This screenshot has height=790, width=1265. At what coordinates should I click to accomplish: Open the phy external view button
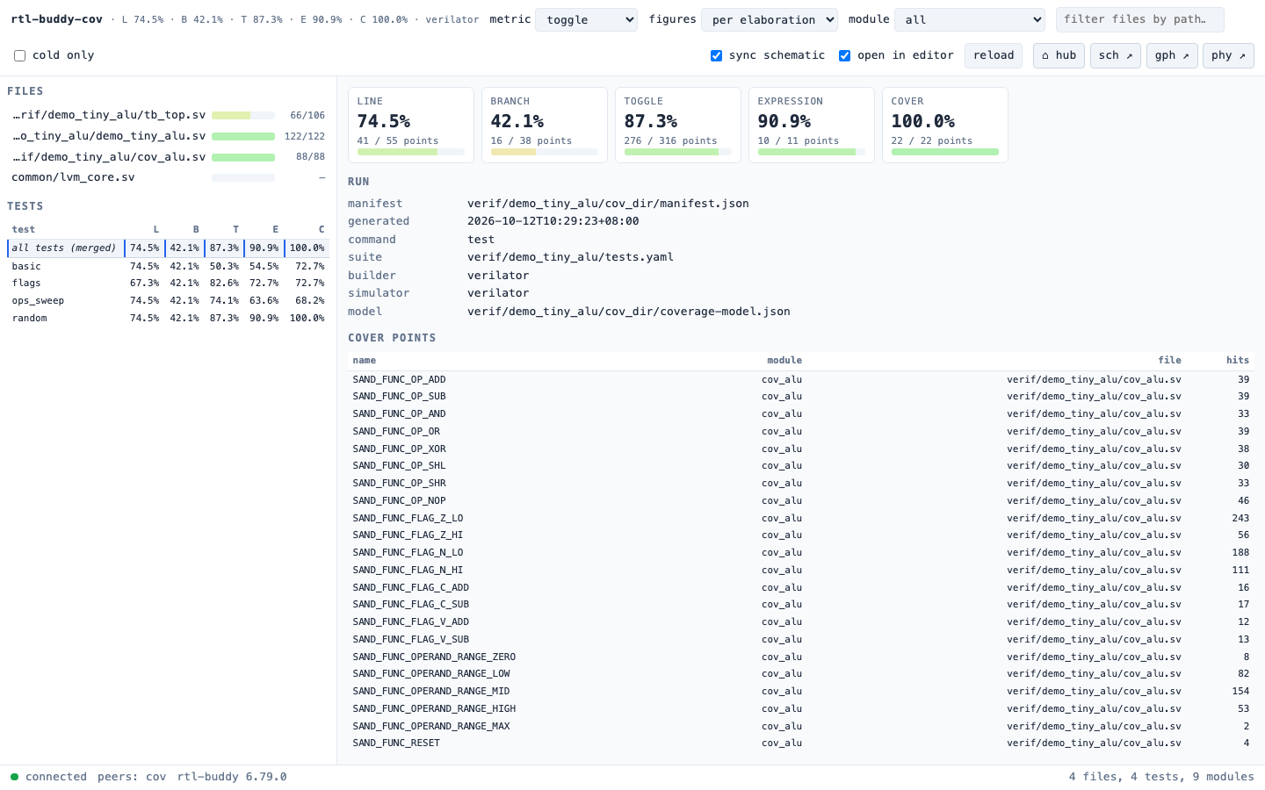pos(1228,55)
